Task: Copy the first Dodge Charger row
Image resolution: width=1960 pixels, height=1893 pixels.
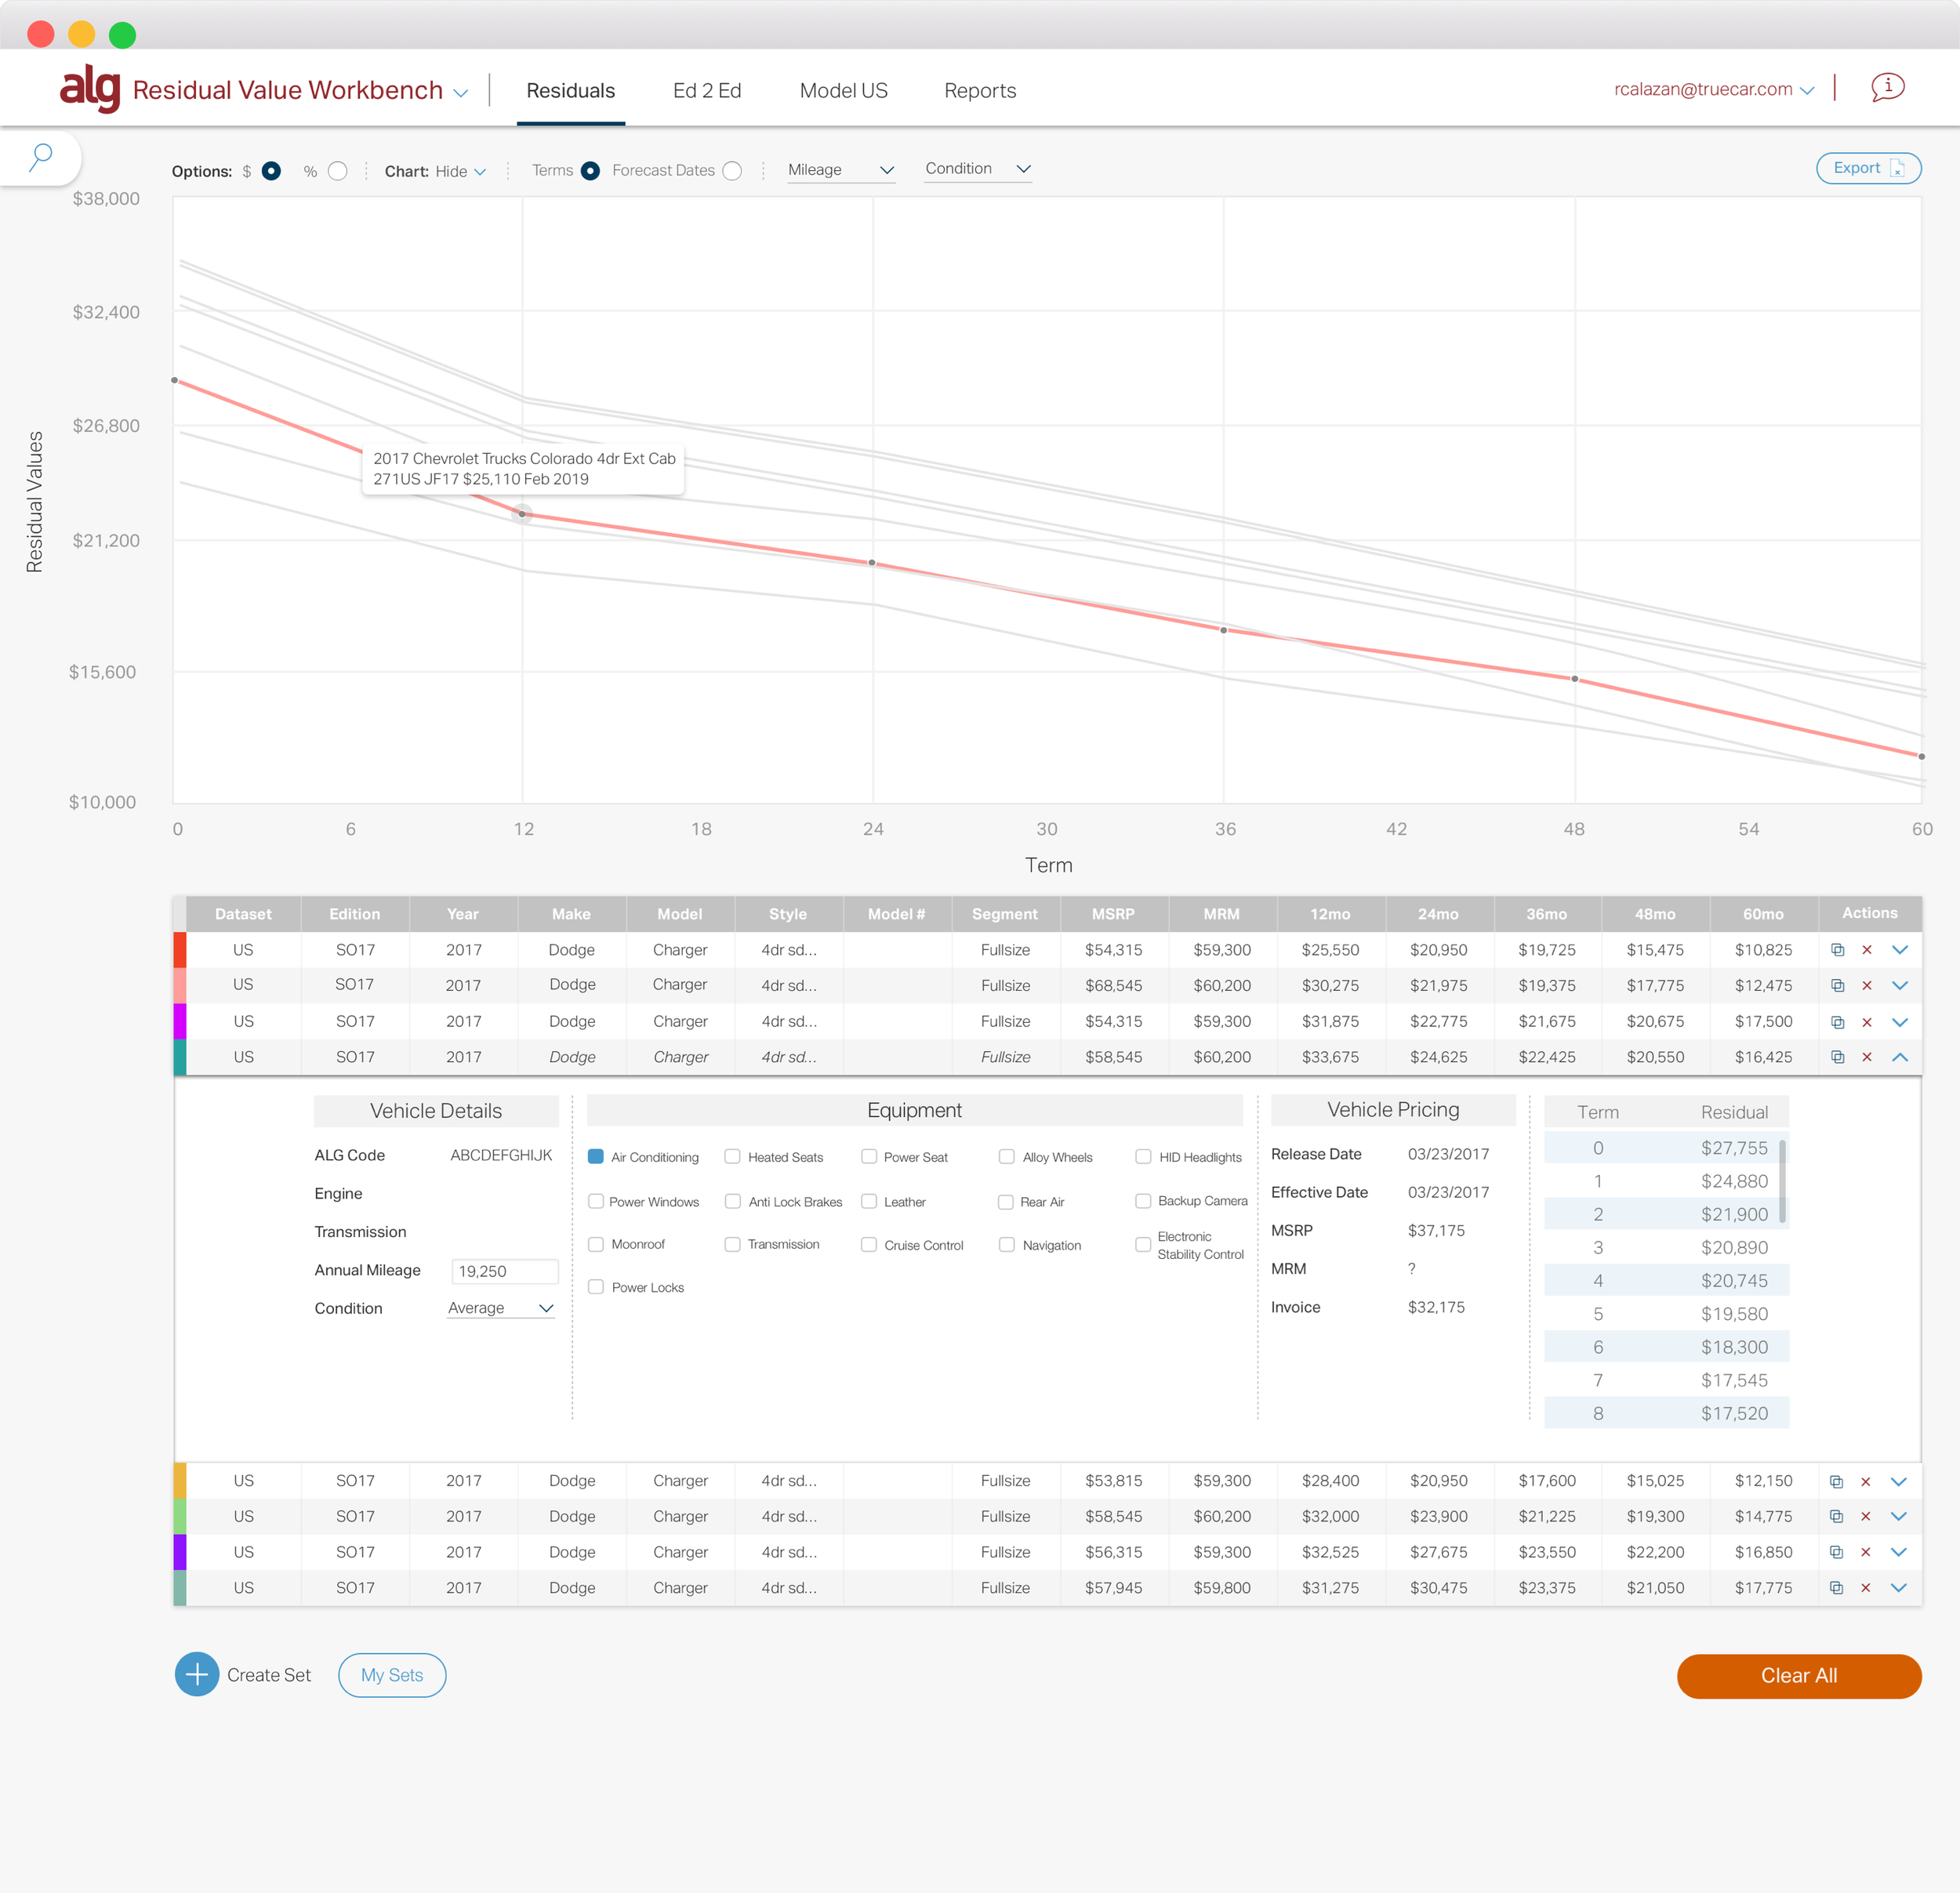Action: click(x=1837, y=950)
